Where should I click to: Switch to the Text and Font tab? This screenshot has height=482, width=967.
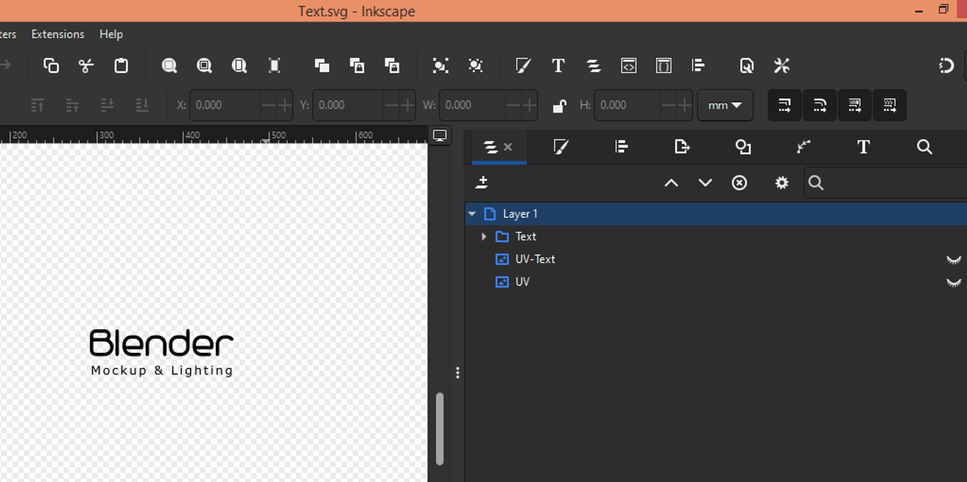tap(864, 147)
